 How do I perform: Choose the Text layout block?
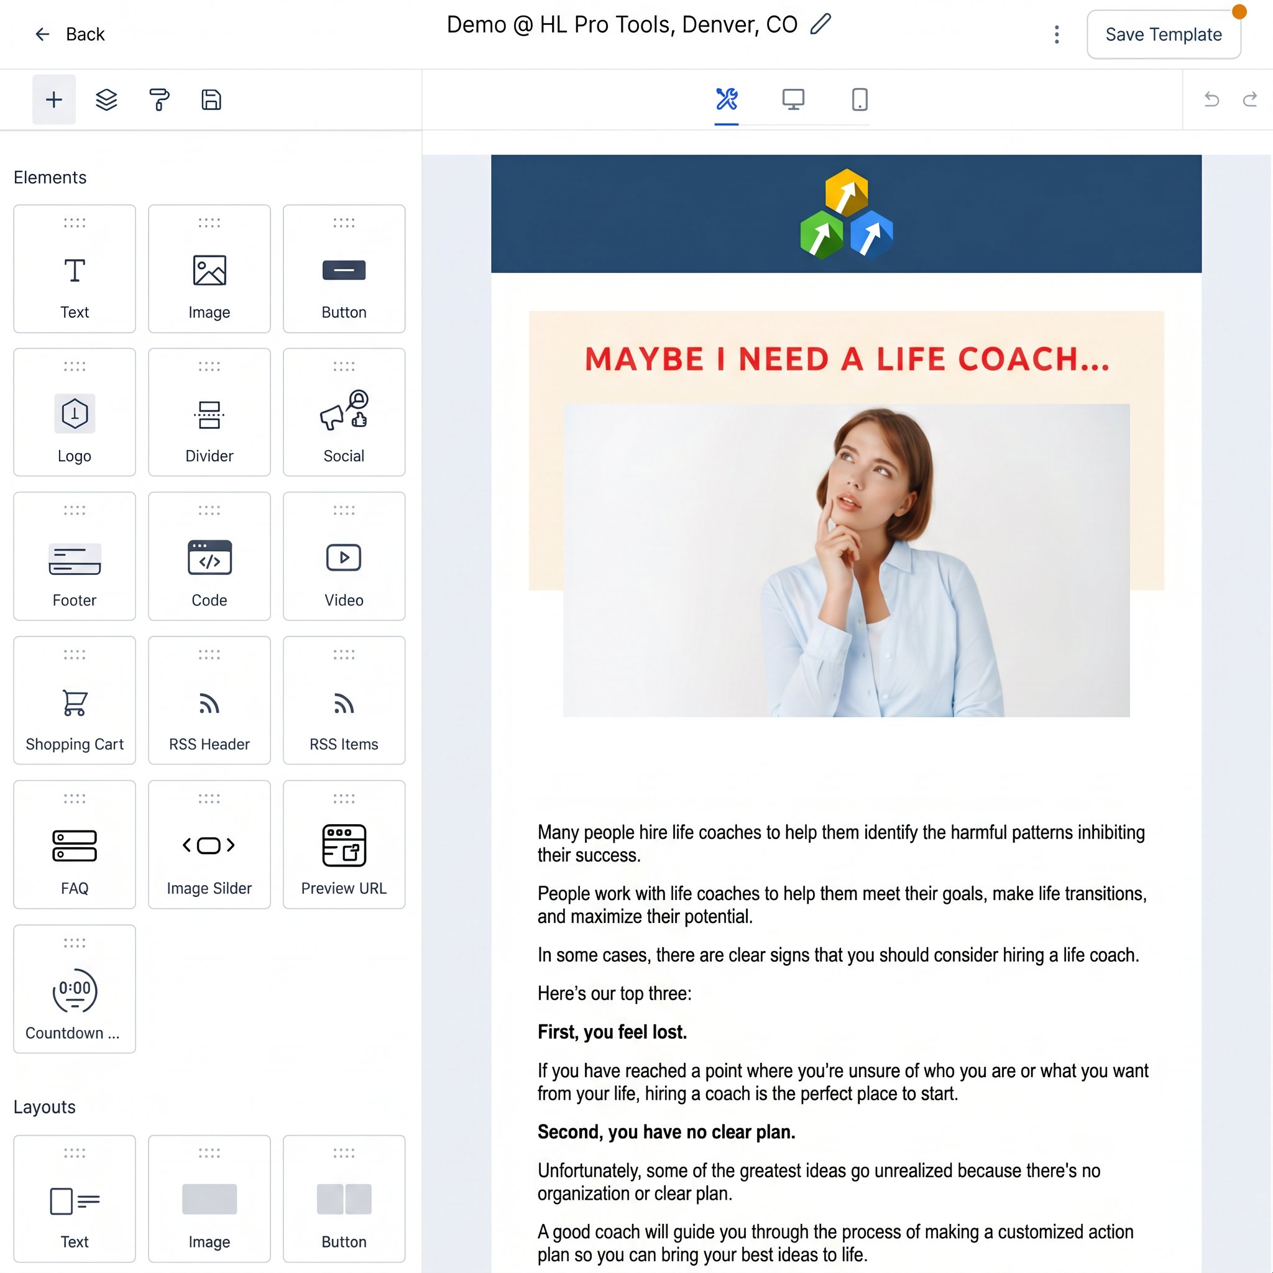point(75,1198)
